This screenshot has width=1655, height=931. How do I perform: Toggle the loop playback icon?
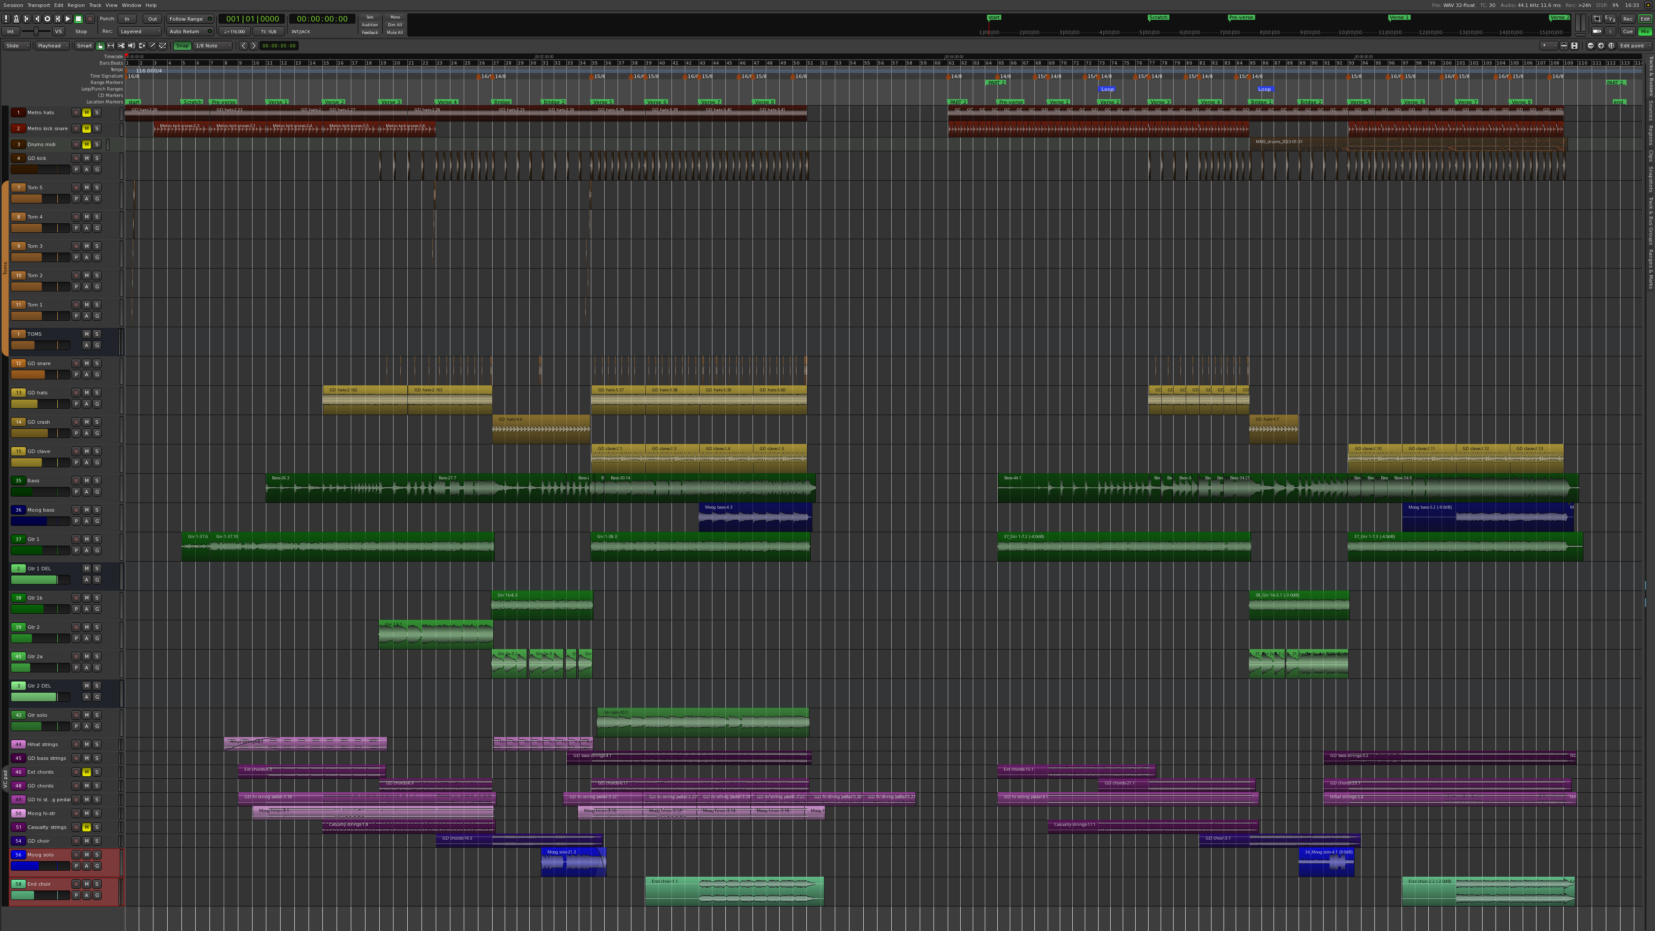coord(47,19)
